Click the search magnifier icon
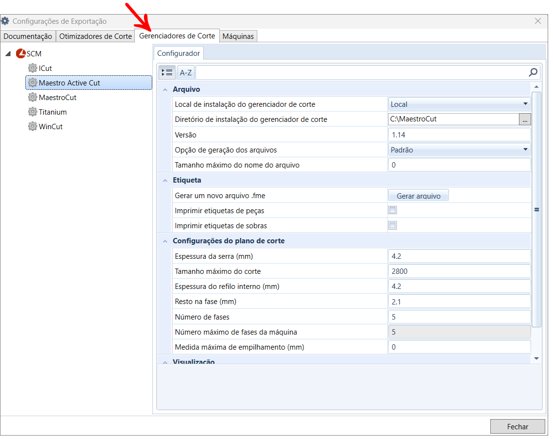The image size is (553, 439). coord(533,72)
